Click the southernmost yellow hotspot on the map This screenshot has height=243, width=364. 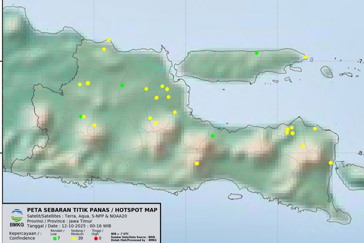(197, 163)
